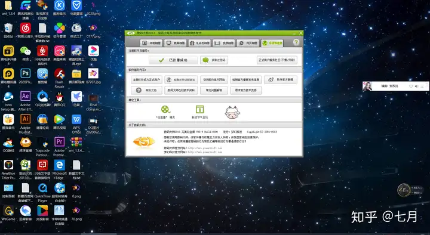
Task: Open 网易云音乐 desktop icon
Action: point(25,28)
